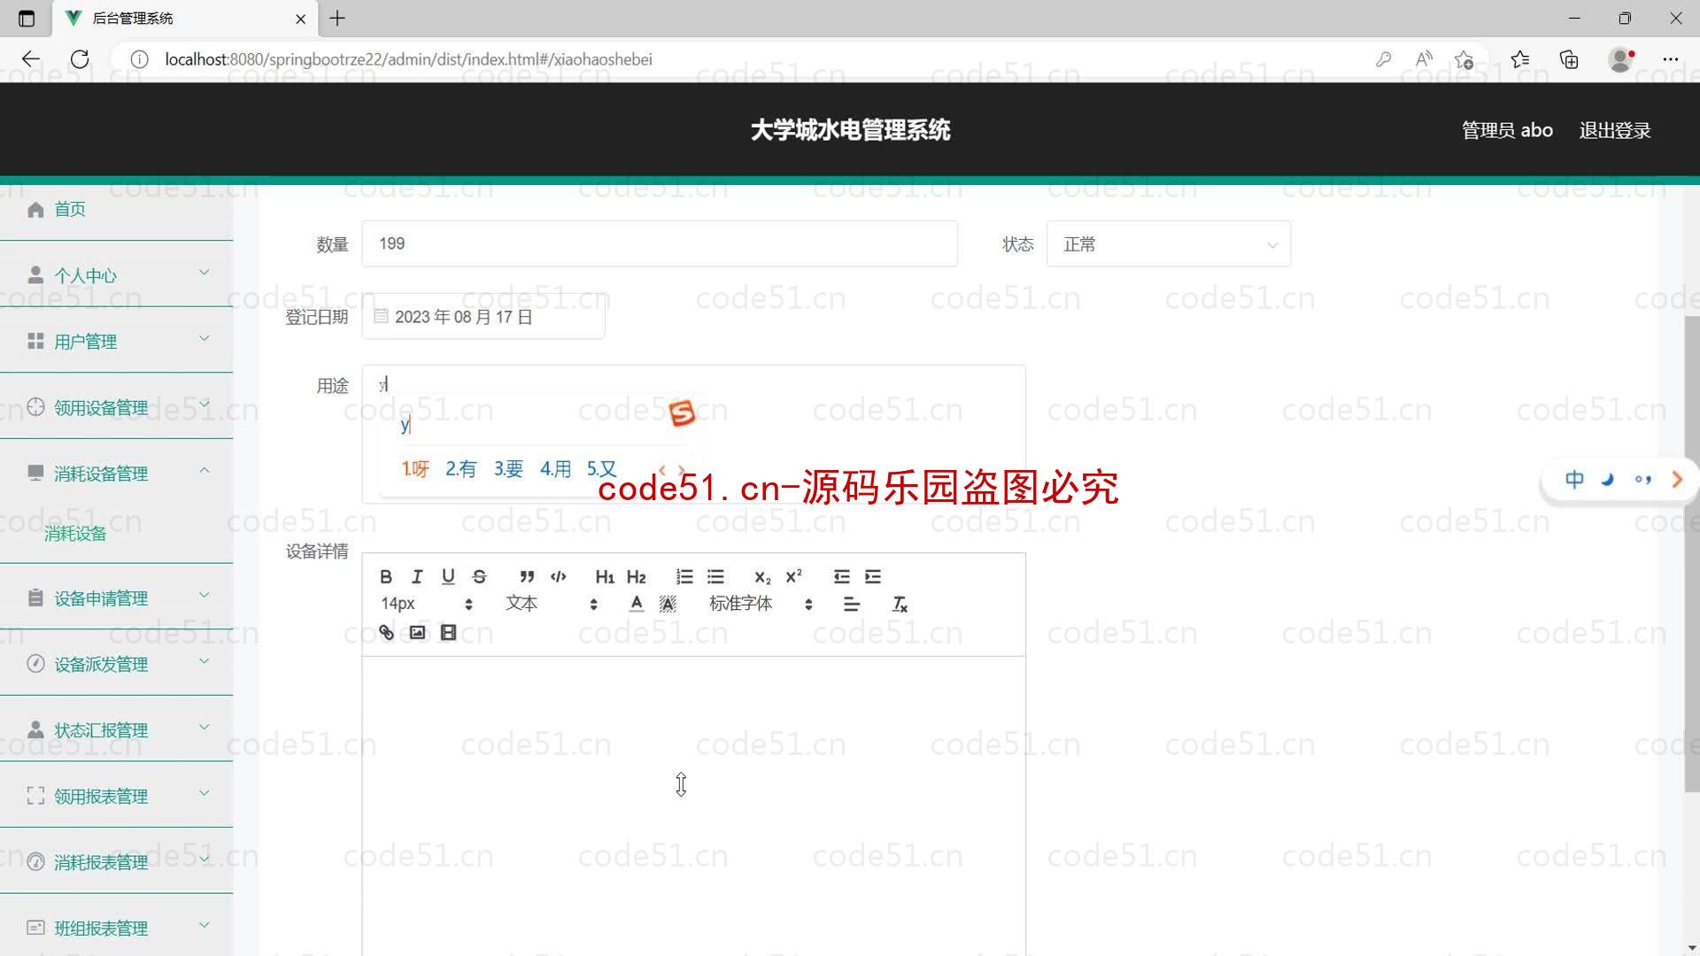Choose IME candidate 3 要
The image size is (1700, 956).
pos(508,469)
